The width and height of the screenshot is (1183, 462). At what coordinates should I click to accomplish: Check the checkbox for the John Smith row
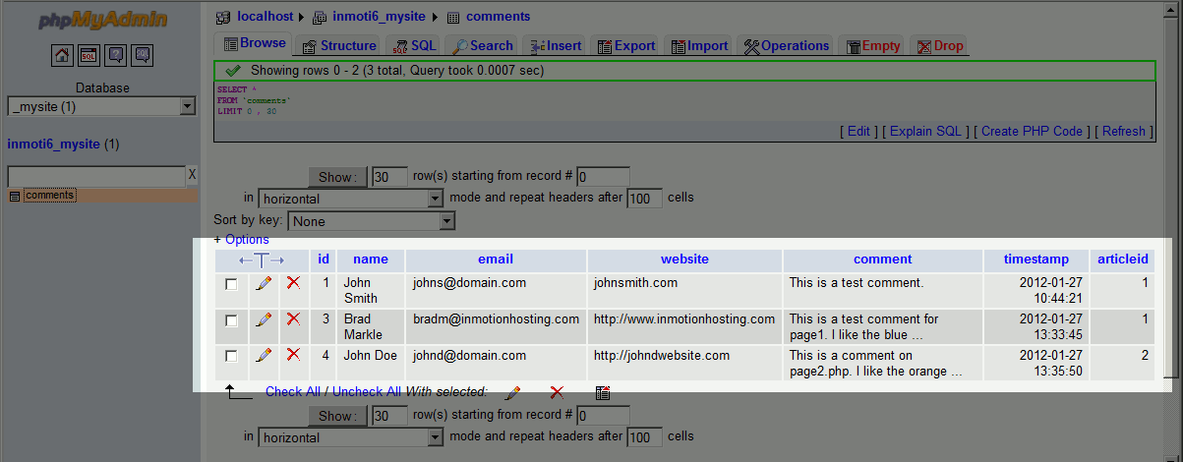click(x=231, y=284)
